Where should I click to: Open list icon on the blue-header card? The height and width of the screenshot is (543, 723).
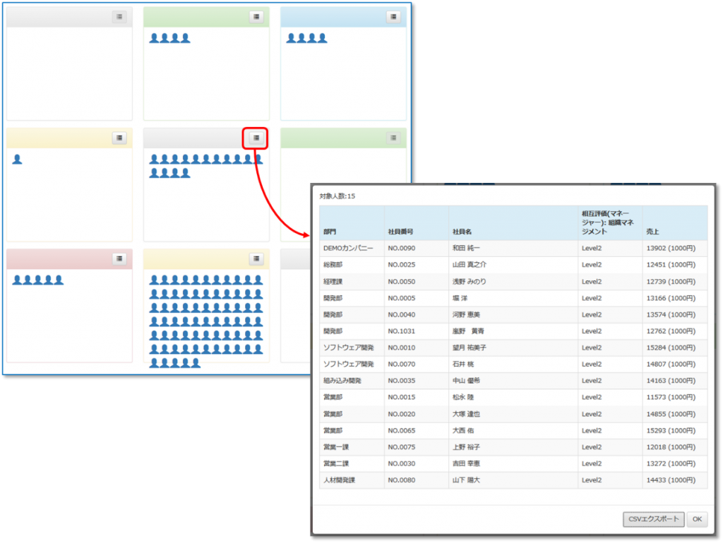point(393,17)
